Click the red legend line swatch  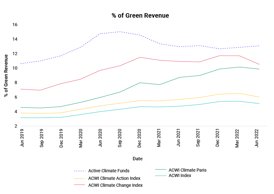click(x=79, y=185)
